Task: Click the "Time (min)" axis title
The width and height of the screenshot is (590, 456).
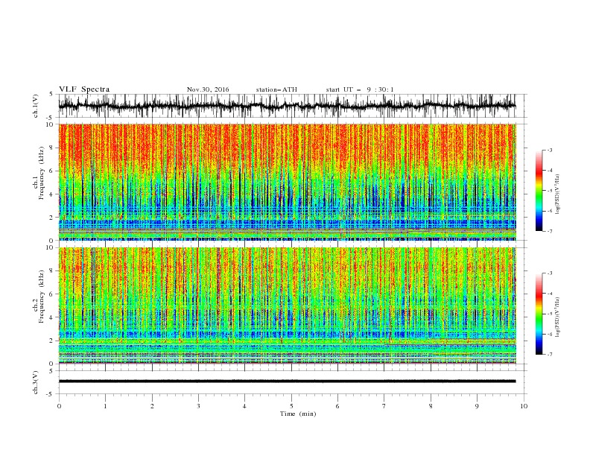Action: tap(298, 414)
